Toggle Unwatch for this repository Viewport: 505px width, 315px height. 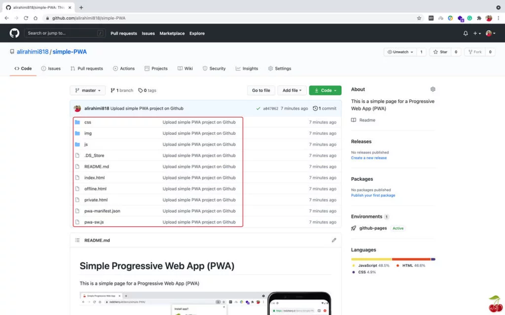pyautogui.click(x=399, y=52)
